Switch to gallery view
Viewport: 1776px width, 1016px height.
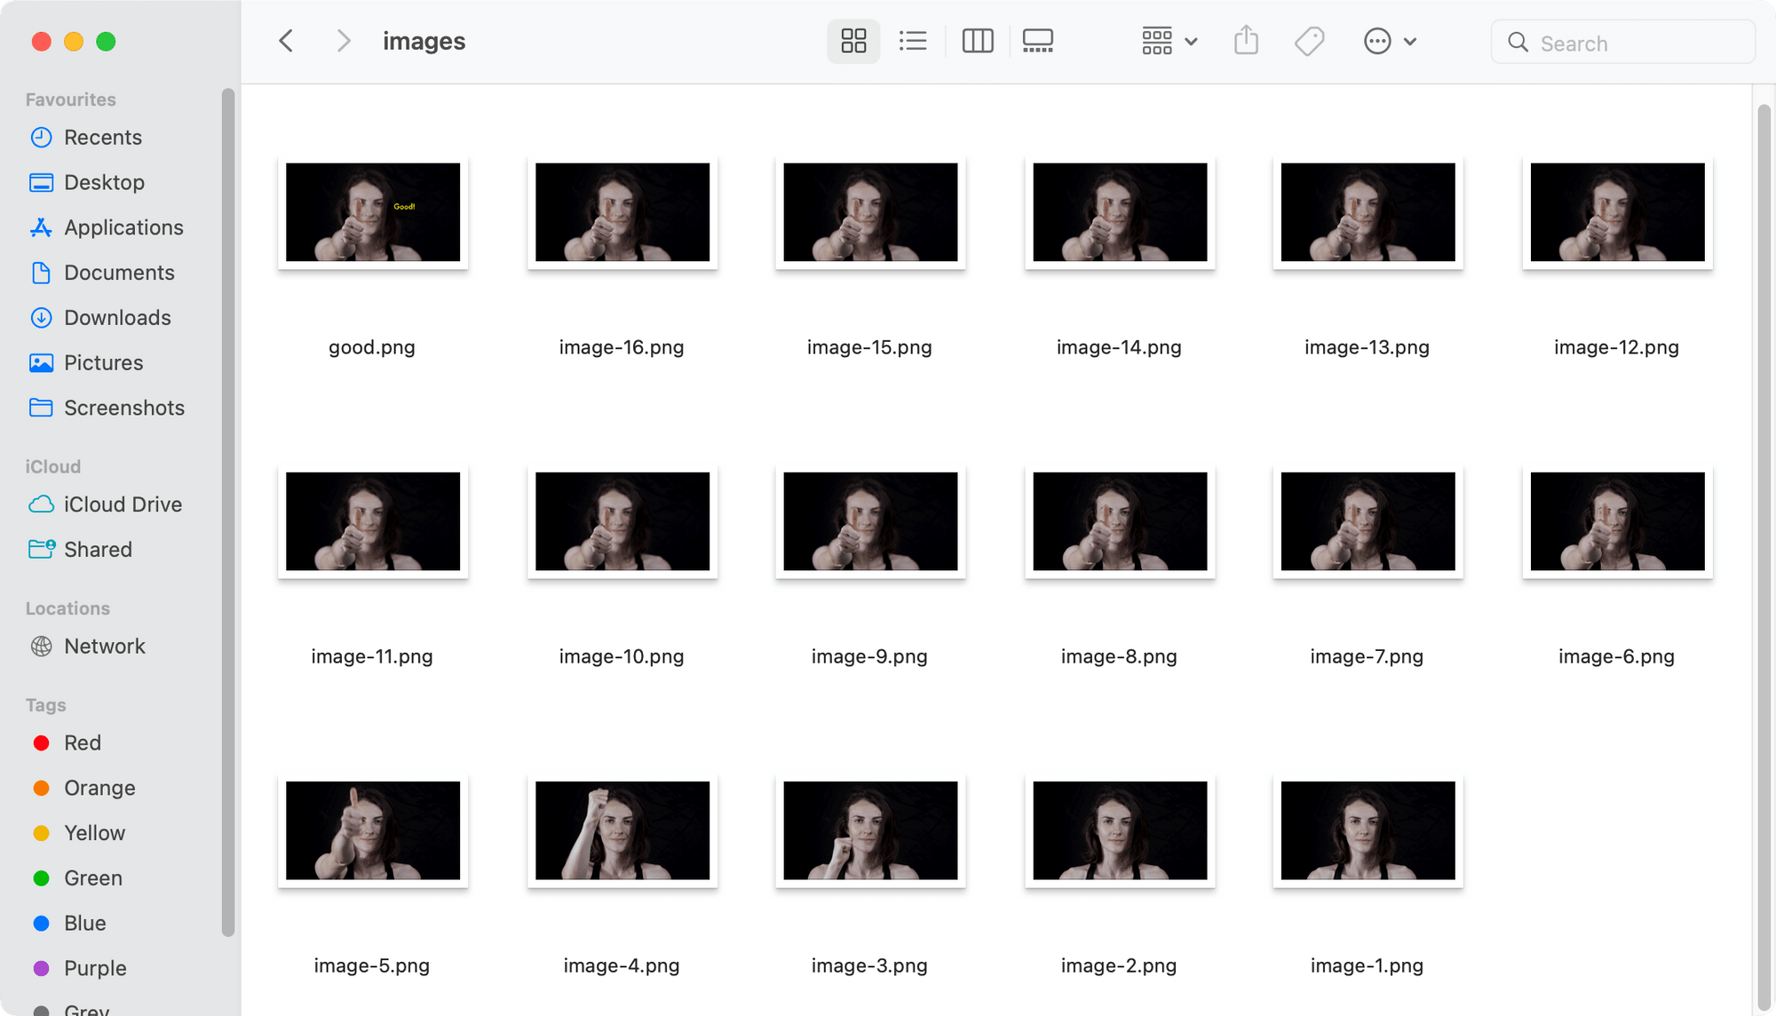tap(1037, 40)
